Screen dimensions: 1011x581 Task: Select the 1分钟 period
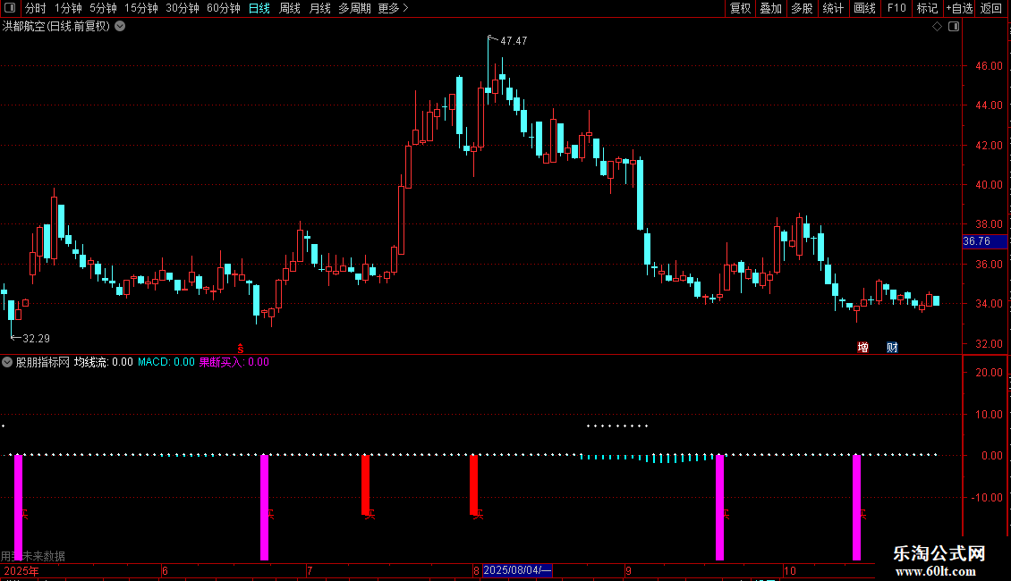pos(68,8)
